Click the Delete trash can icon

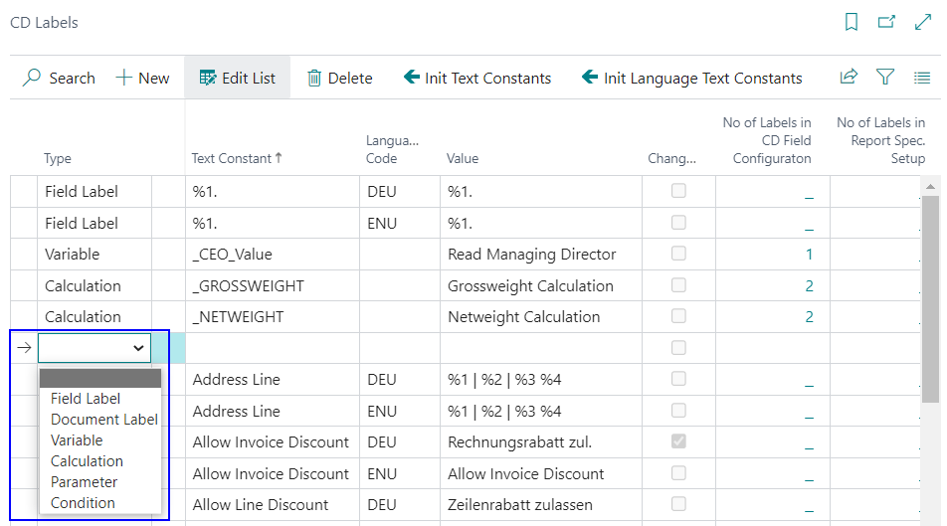point(314,78)
